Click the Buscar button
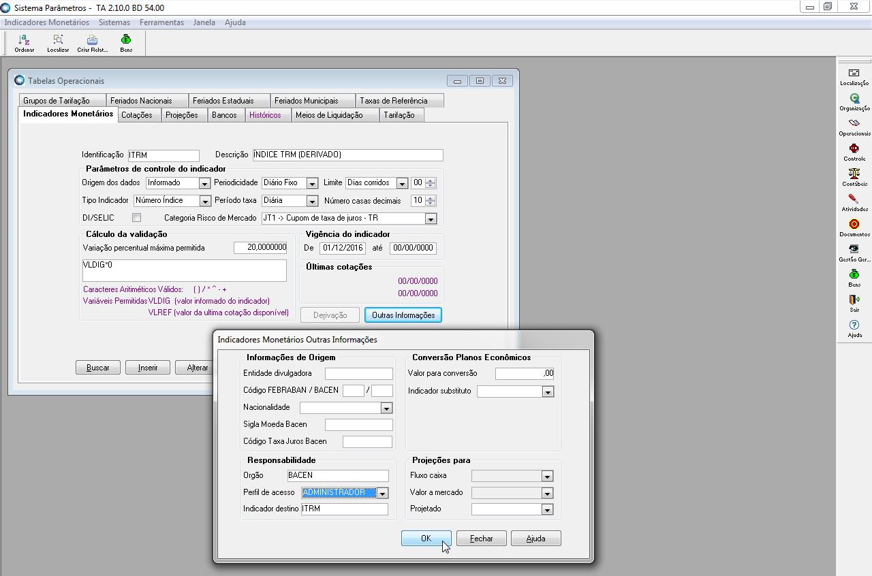The height and width of the screenshot is (576, 872). point(98,368)
